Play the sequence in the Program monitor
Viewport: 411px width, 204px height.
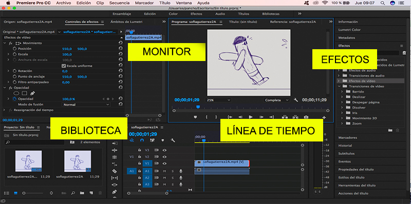251,117
